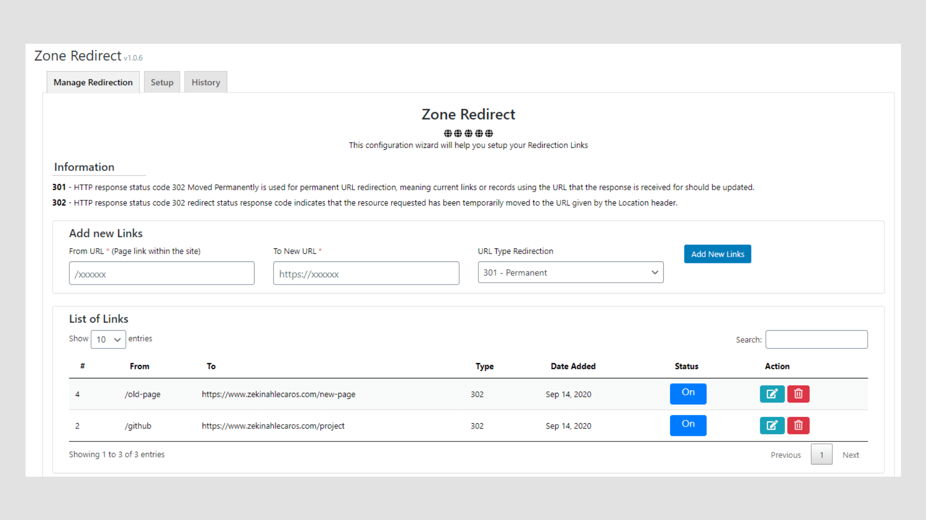
Task: Delete the /old-page redirect entry
Action: pyautogui.click(x=798, y=394)
